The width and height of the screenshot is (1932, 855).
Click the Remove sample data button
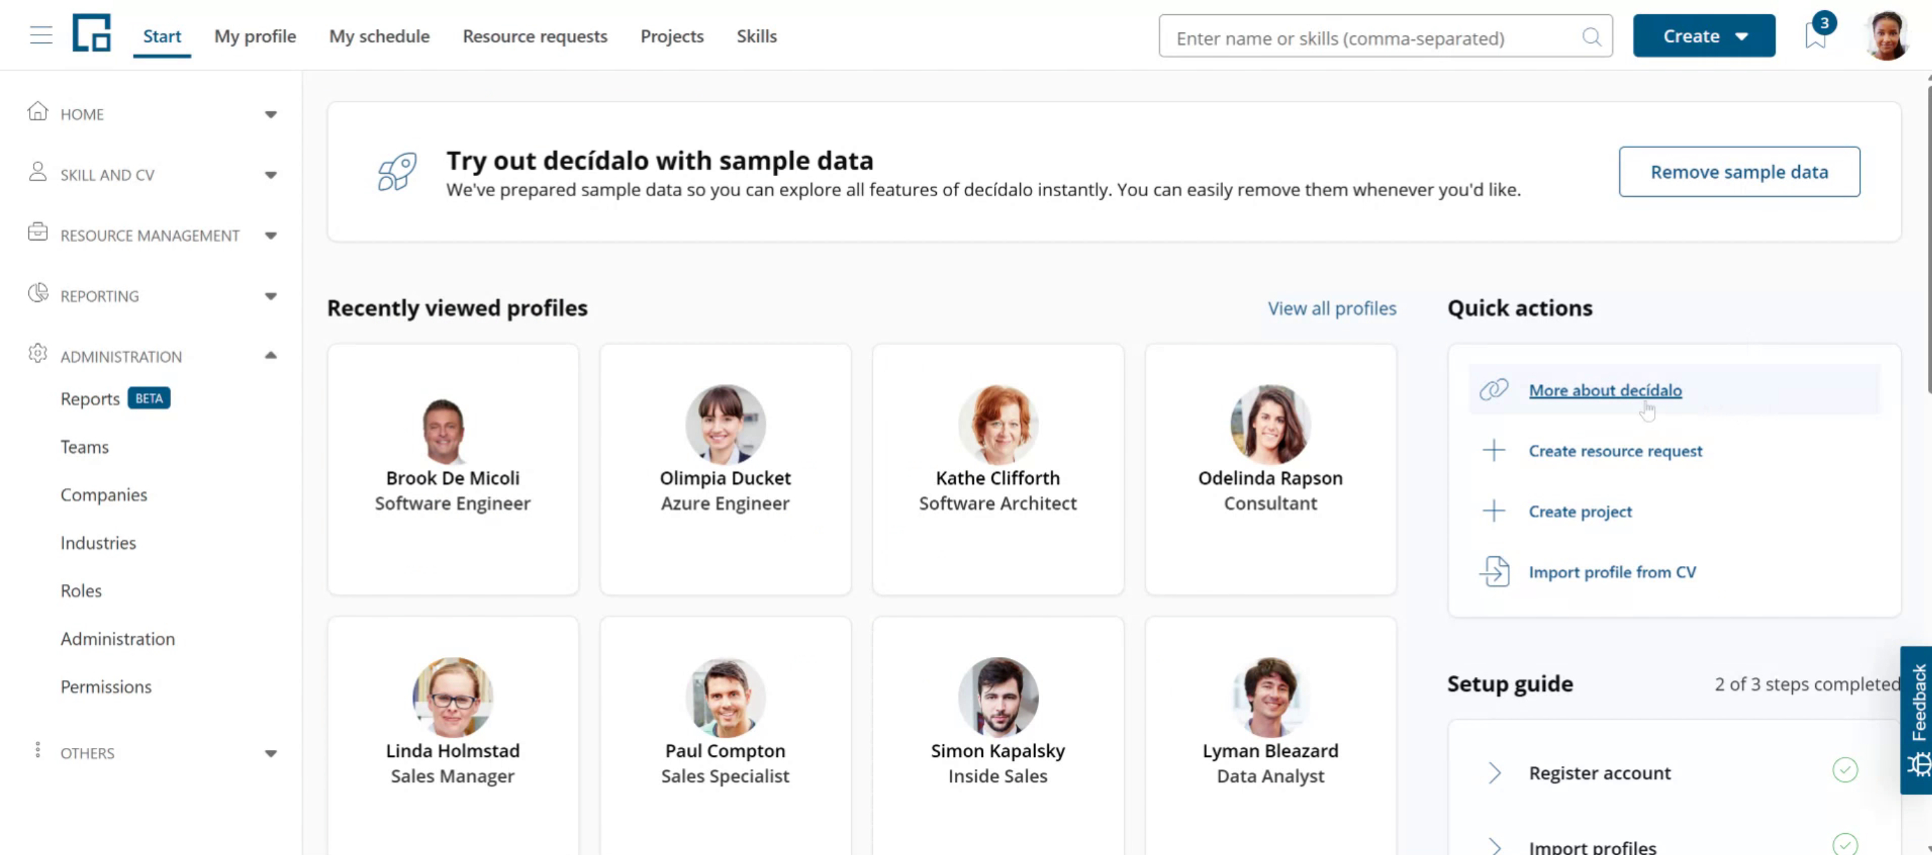point(1739,172)
